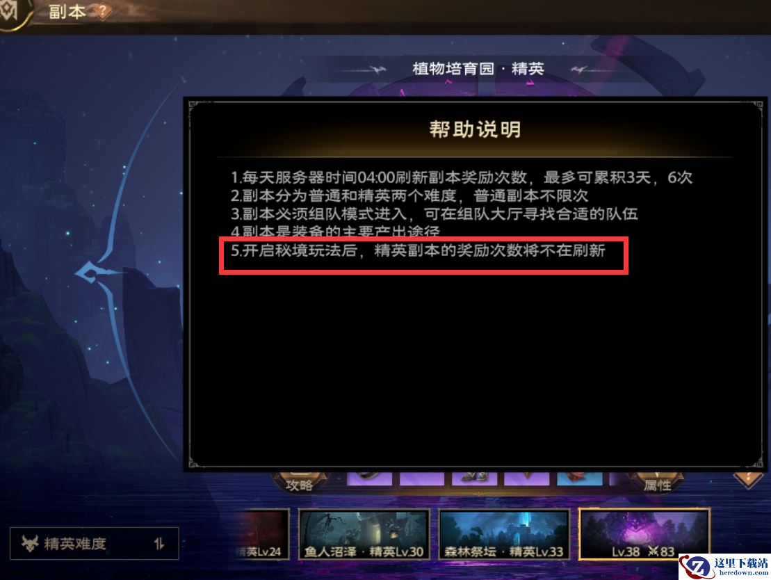Select the red 精英Lv.24 dungeon card
This screenshot has width=771, height=580.
[x=261, y=535]
